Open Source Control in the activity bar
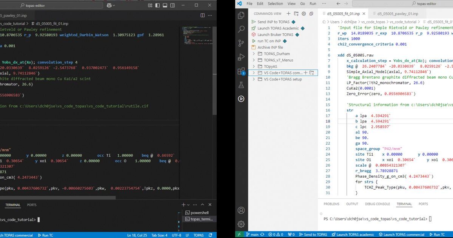The image size is (453, 238). pos(240,43)
